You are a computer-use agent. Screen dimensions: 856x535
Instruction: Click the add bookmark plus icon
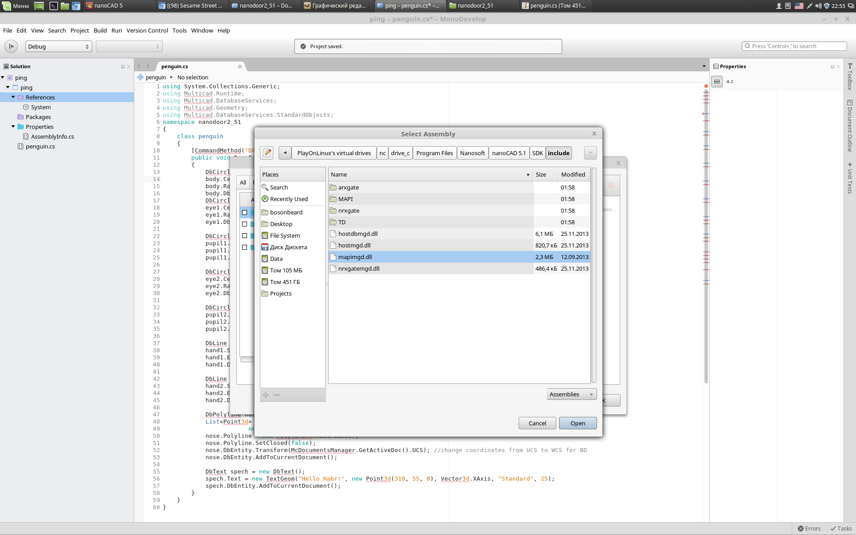click(x=266, y=395)
